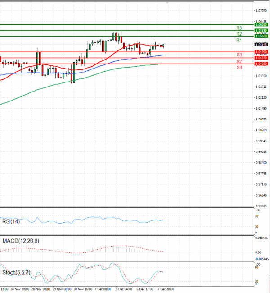270x293 pixels.
Task: Click the R1 resistance label
Action: [239, 40]
